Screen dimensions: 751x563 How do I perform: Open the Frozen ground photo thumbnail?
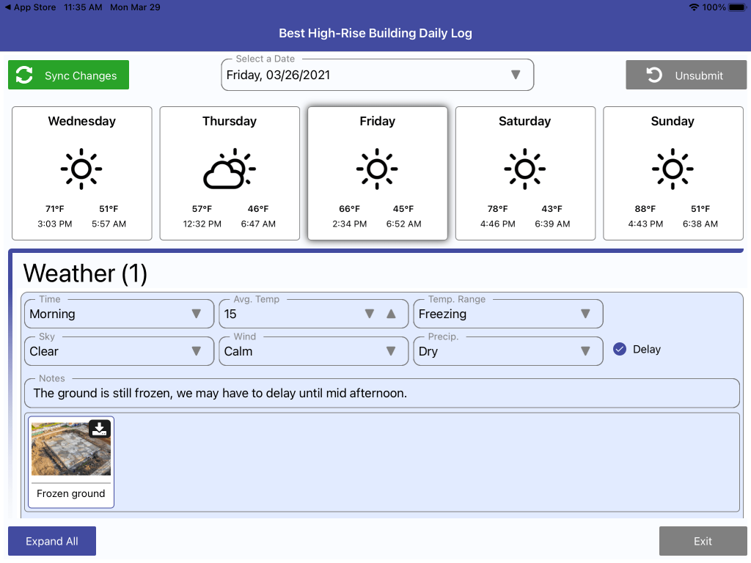(71, 449)
